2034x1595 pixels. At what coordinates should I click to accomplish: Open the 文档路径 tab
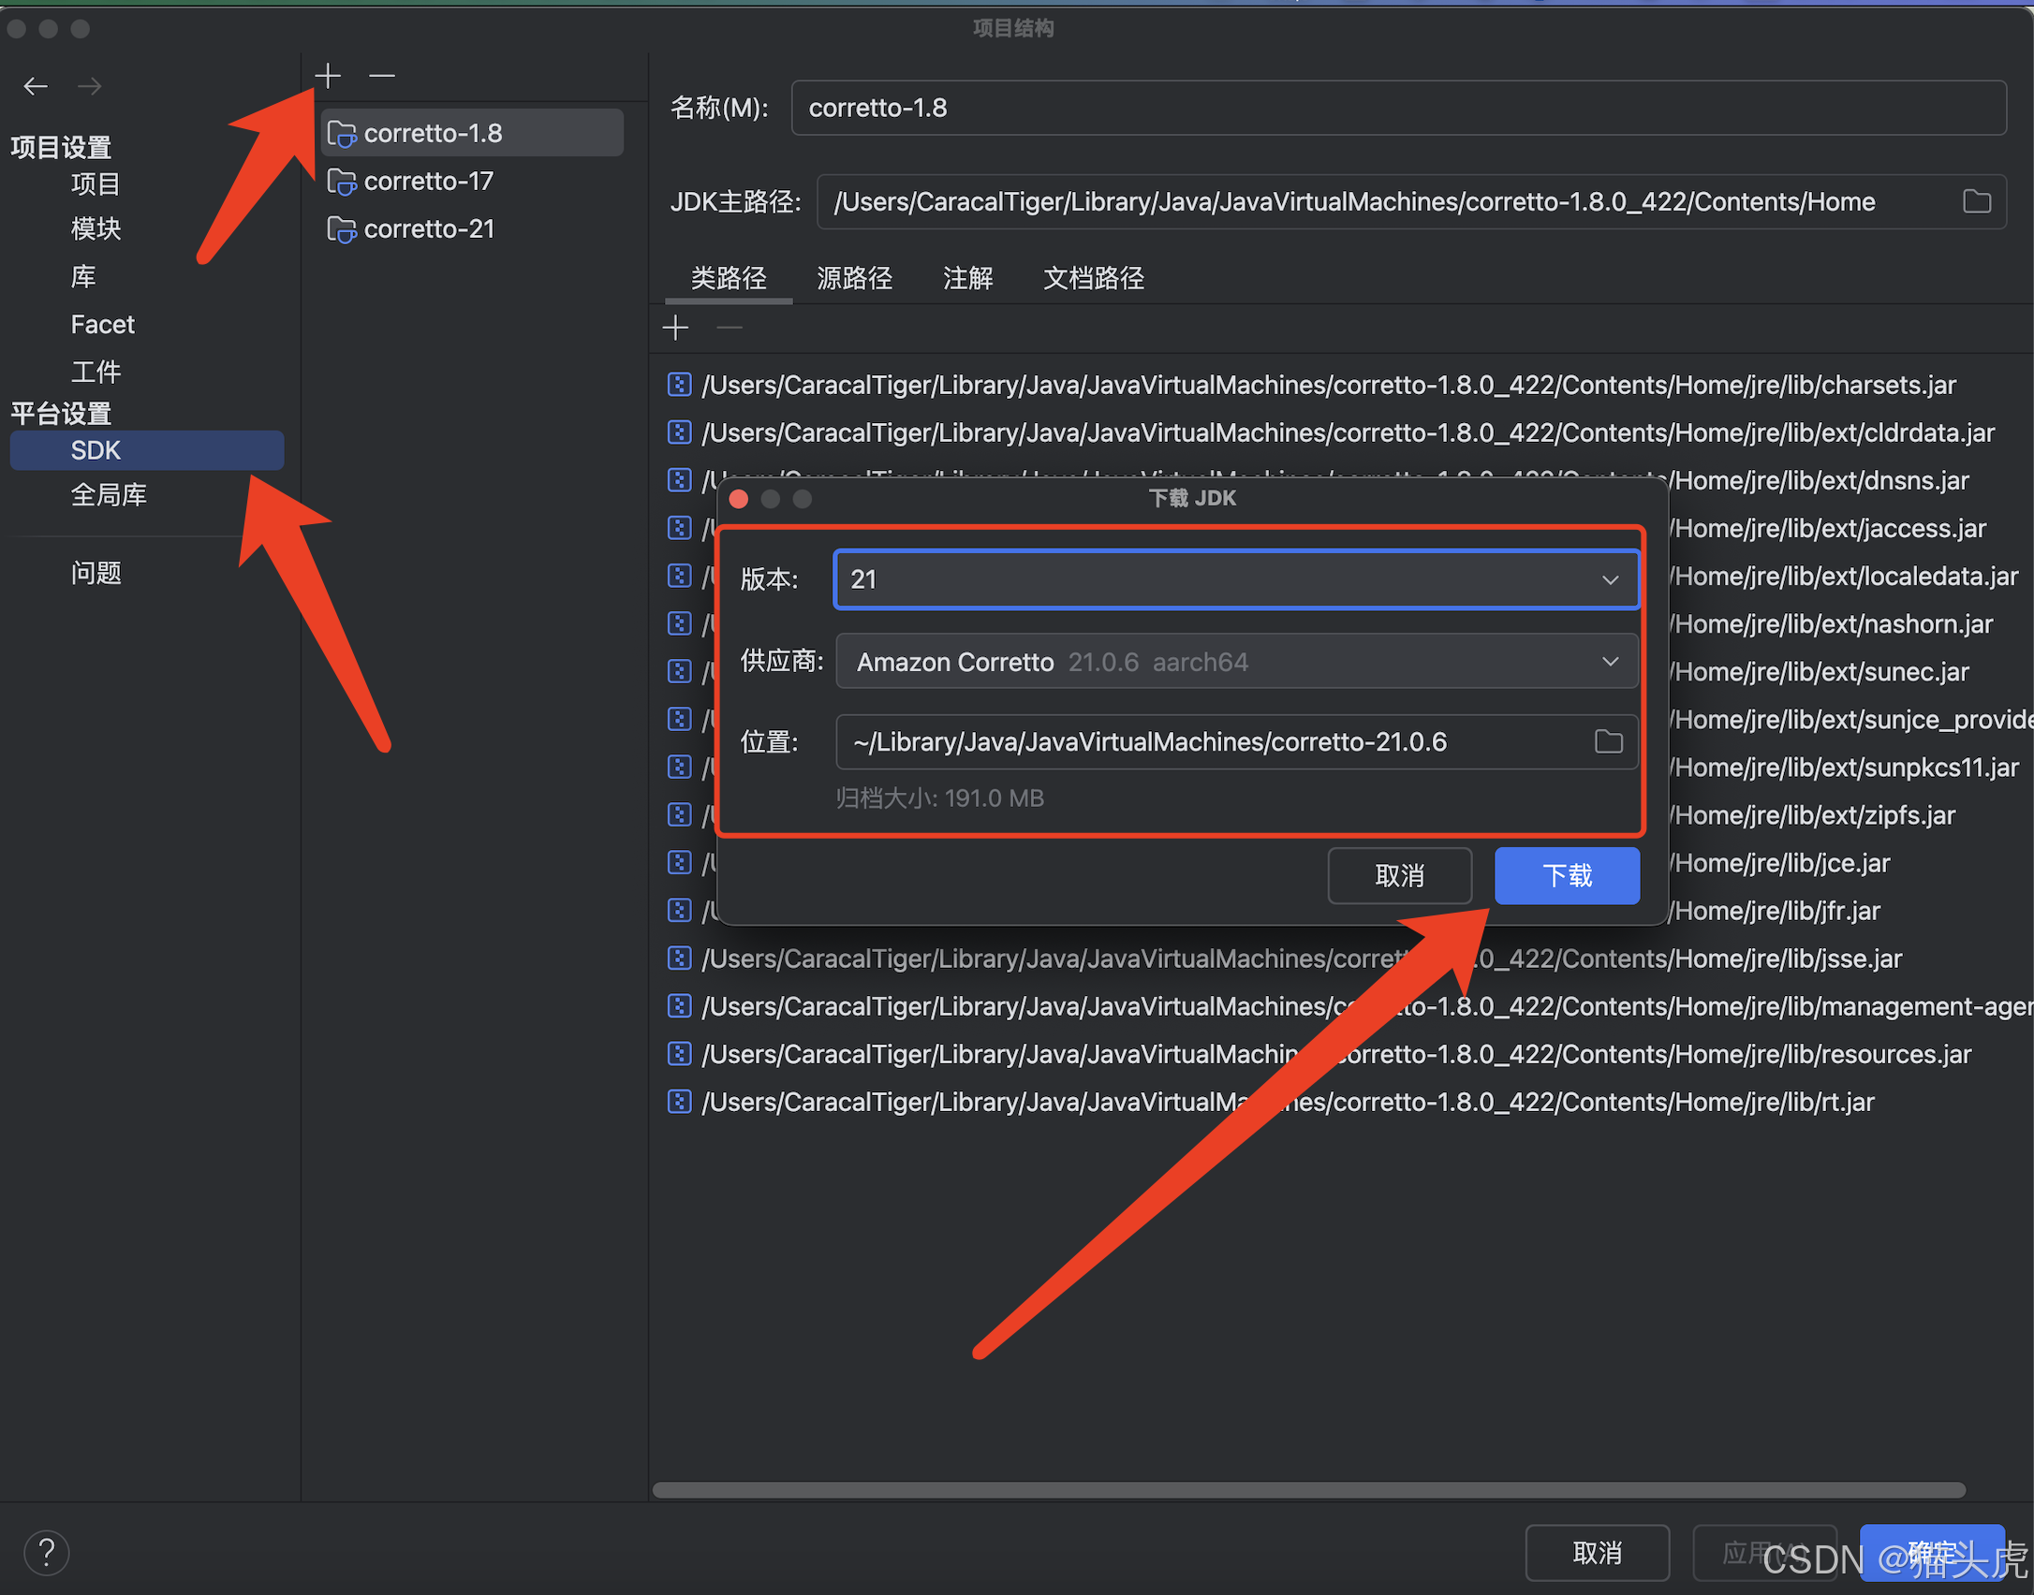click(x=1093, y=278)
